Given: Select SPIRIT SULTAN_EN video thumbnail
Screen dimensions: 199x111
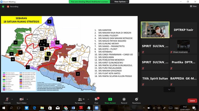Looking at the screenshot, I should (x=155, y=30).
